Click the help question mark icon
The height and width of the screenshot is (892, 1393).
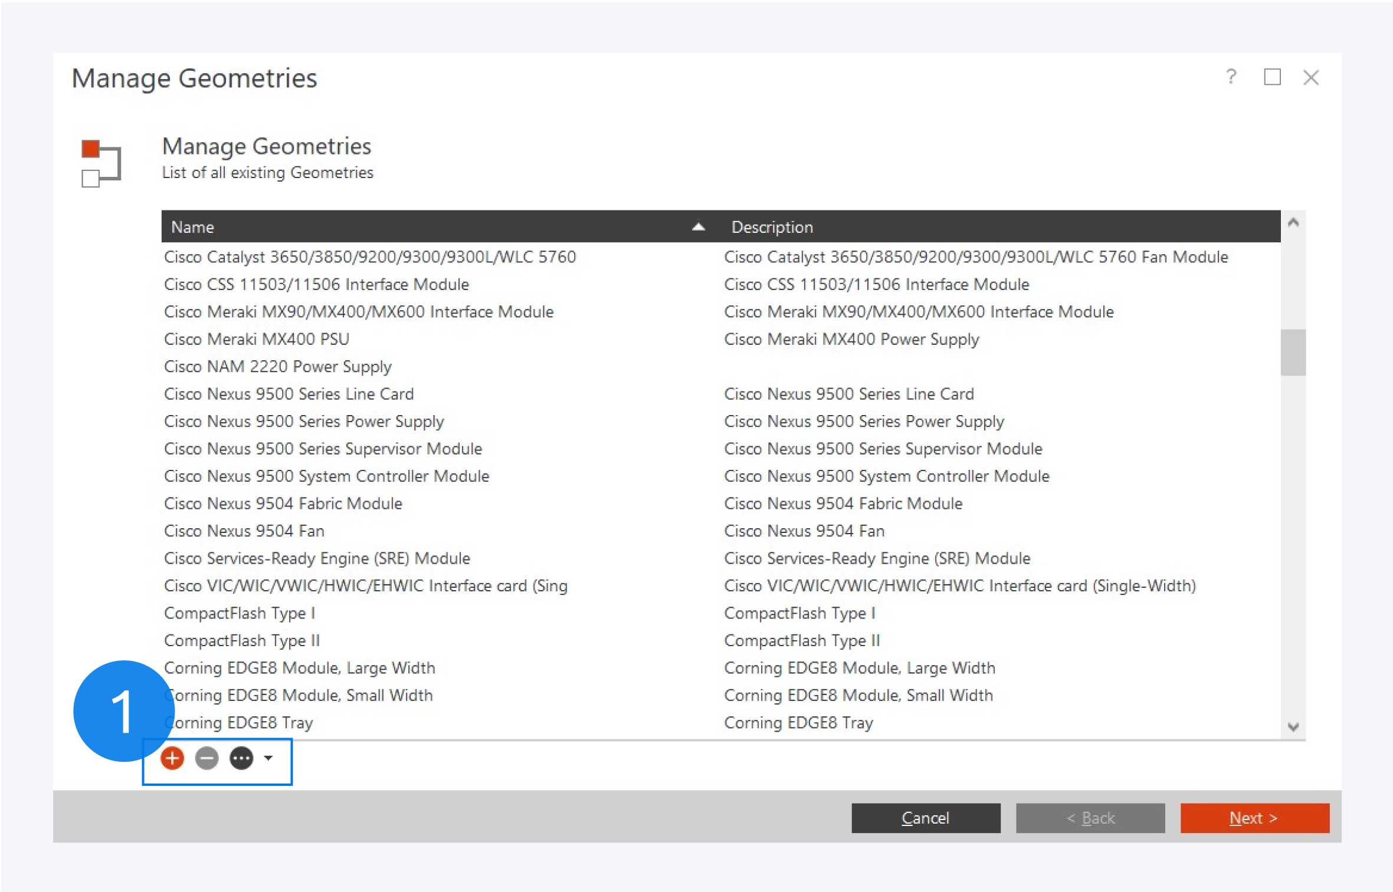click(1231, 77)
